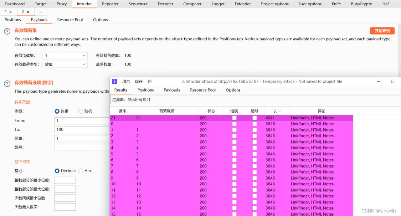The height and width of the screenshot is (216, 401).
Task: Open the Decoder tab
Action: [165, 4]
